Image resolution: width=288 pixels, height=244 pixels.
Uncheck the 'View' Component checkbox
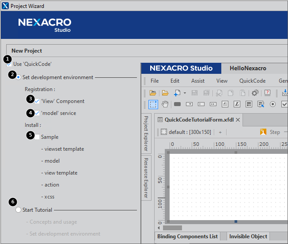(x=37, y=101)
